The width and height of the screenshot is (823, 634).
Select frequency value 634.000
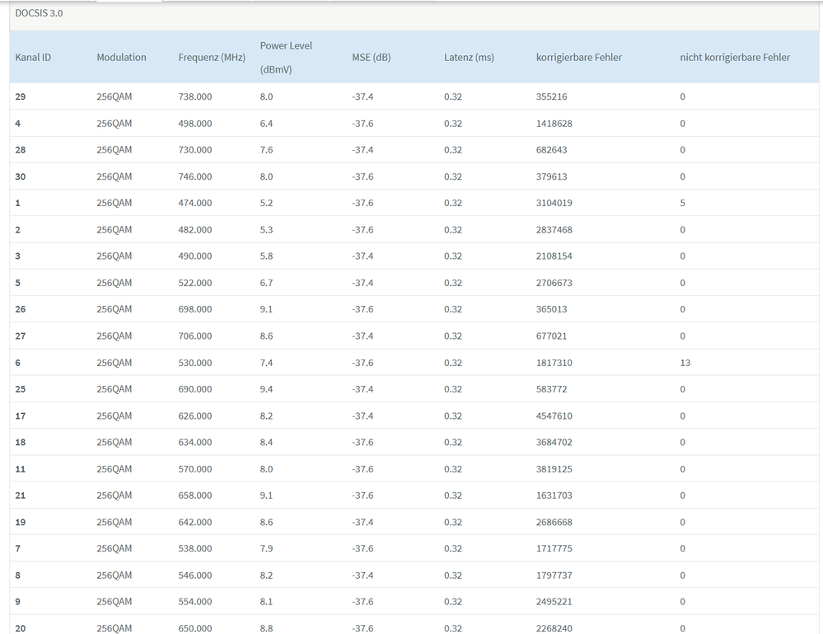pos(194,442)
